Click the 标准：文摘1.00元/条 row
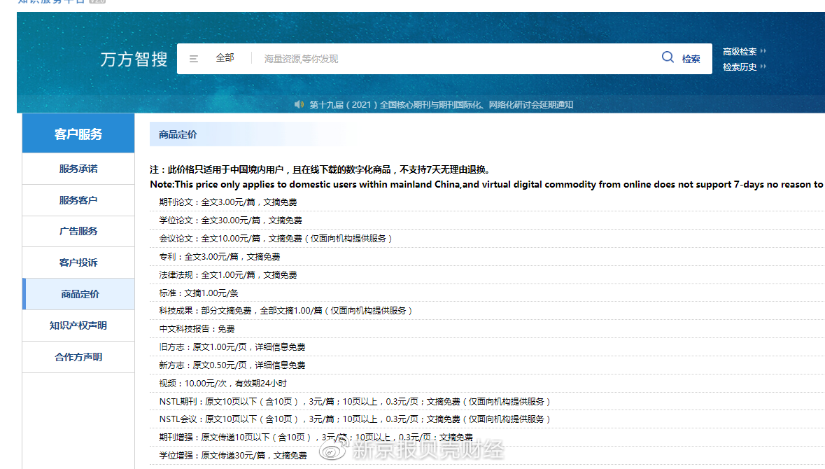This screenshot has width=825, height=469. coord(487,293)
